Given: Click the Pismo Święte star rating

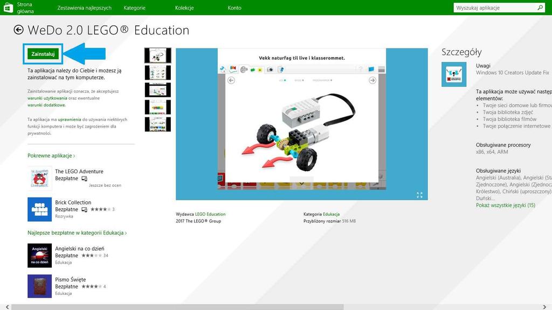Looking at the screenshot, I should point(92,286).
